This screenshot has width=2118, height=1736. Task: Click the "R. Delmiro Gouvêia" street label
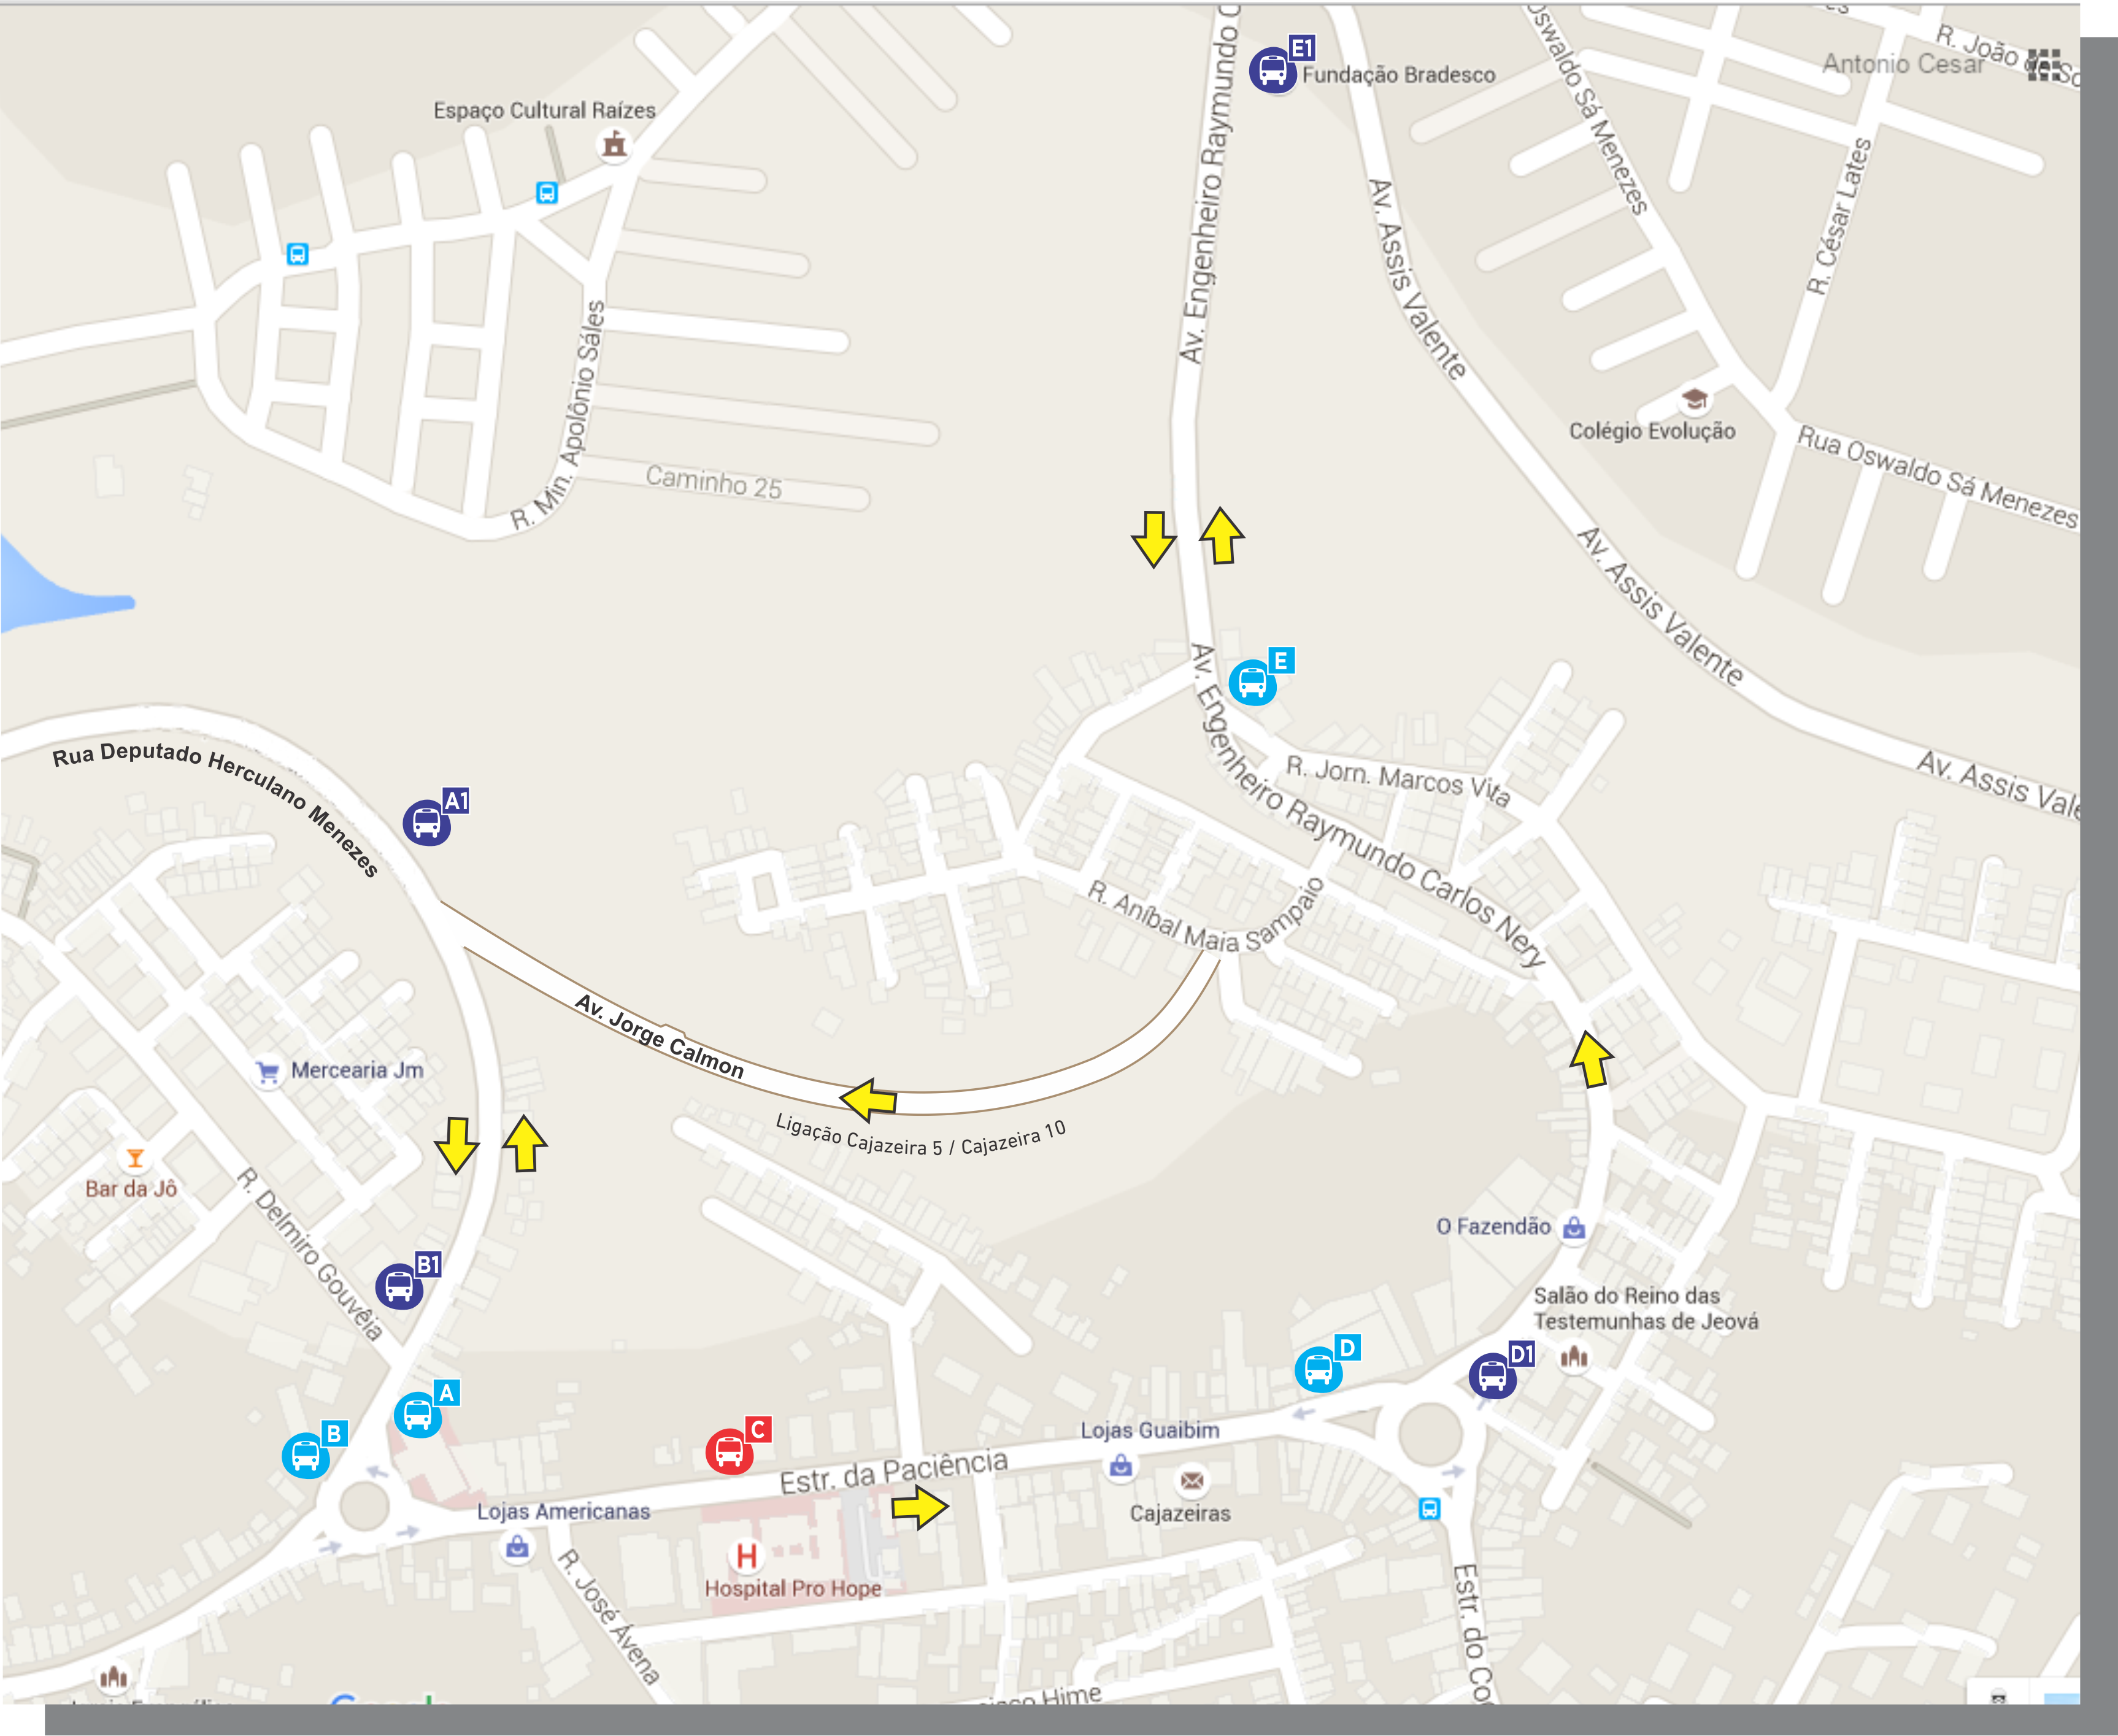point(310,1254)
